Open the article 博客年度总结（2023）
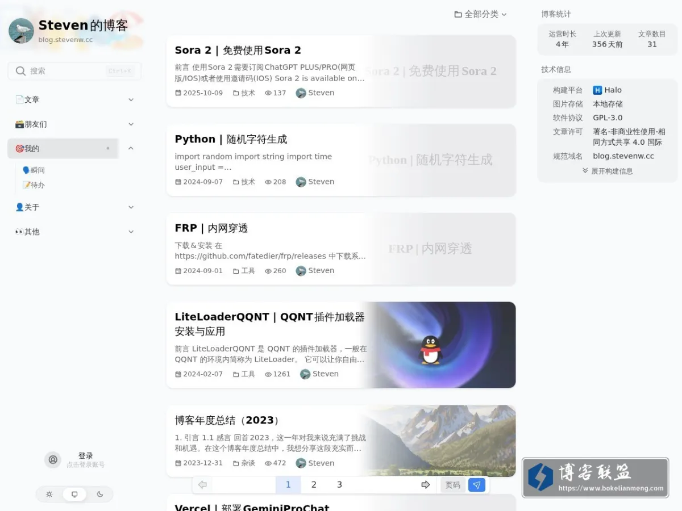The image size is (682, 511). click(227, 420)
